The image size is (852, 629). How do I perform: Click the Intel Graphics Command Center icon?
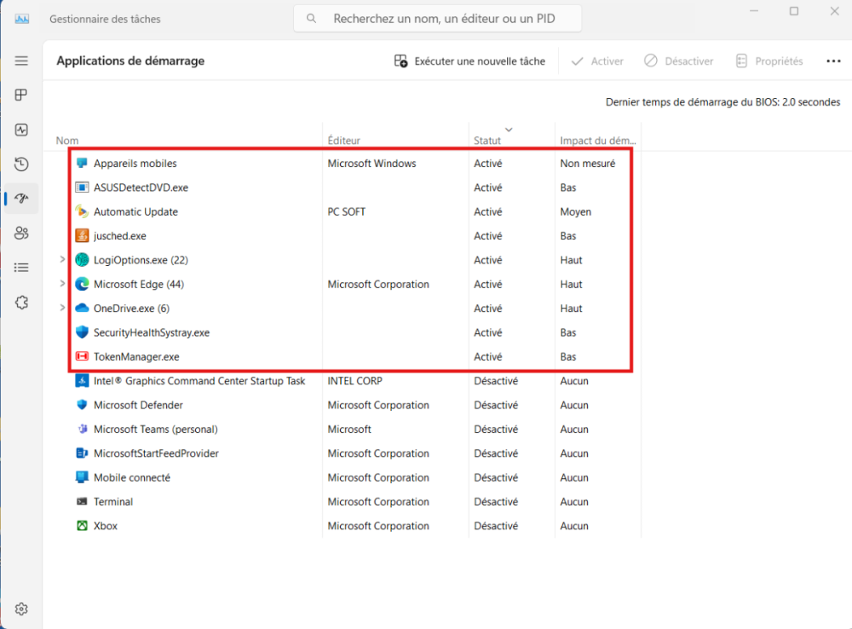82,380
